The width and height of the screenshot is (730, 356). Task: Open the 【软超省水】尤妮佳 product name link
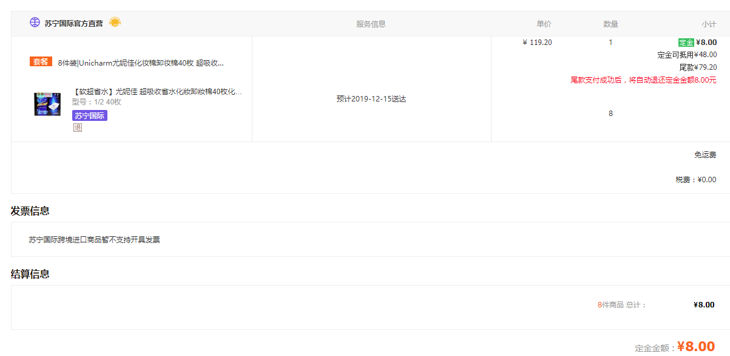(x=157, y=92)
